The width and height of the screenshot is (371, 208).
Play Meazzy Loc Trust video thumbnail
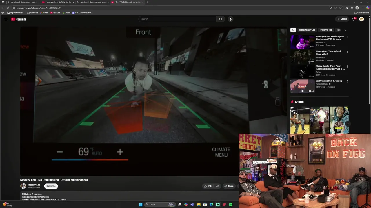point(302,57)
